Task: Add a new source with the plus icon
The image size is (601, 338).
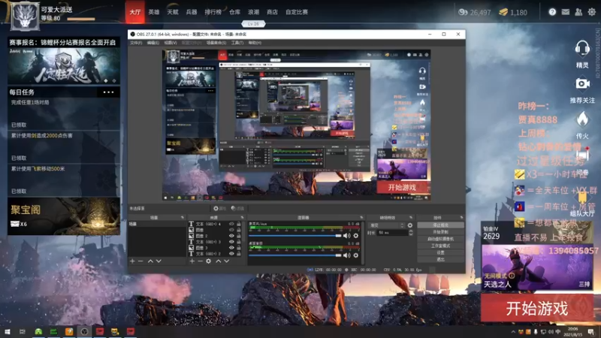Action: tap(192, 261)
